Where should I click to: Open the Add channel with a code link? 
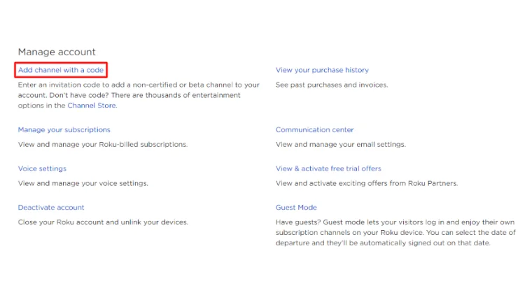(x=61, y=70)
